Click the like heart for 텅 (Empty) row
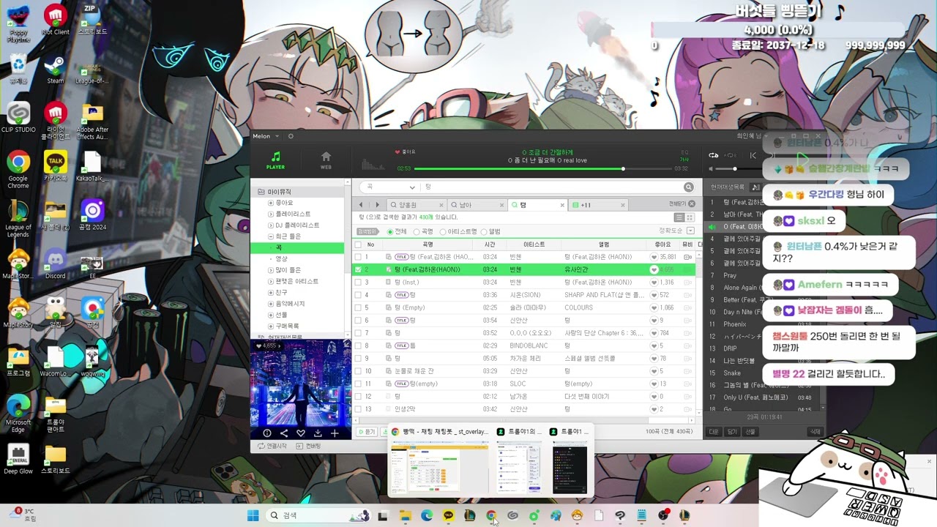Image resolution: width=937 pixels, height=527 pixels. click(x=654, y=307)
